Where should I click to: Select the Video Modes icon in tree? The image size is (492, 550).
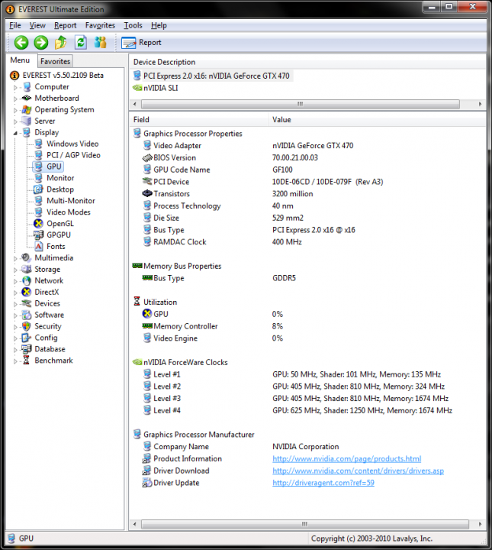tap(38, 212)
